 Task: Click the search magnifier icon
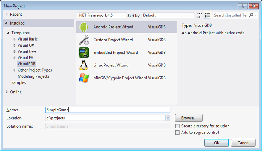tap(251, 15)
